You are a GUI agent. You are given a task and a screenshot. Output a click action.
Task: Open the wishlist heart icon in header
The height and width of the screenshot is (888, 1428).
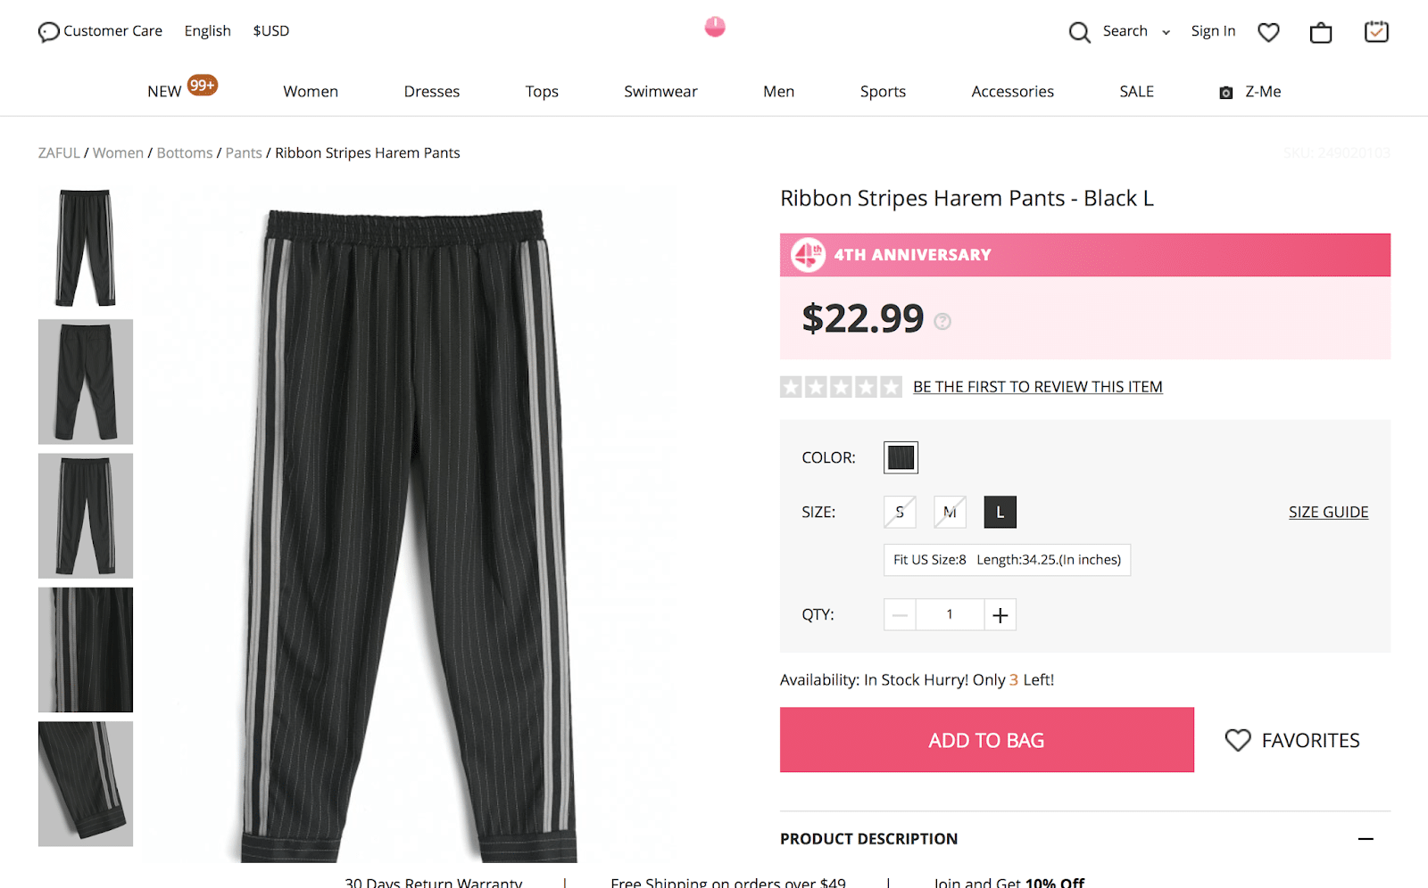point(1268,33)
